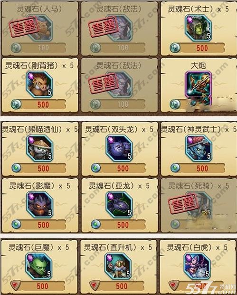Click the 神灵武士 troll hero icon

coord(199,148)
